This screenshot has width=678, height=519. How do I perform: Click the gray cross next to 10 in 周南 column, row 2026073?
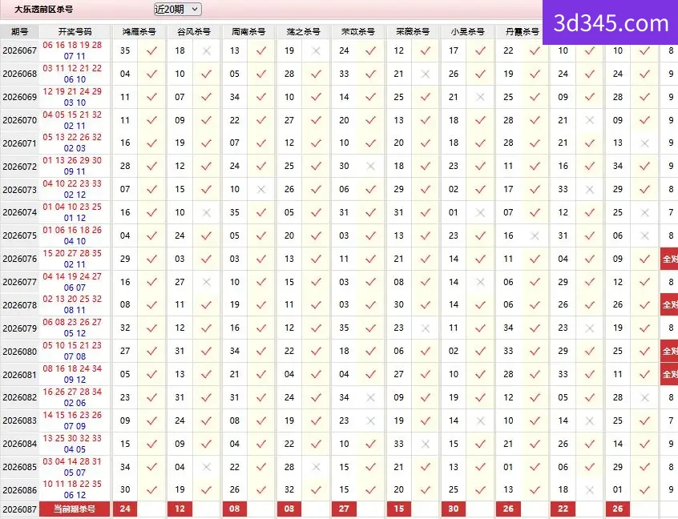pyautogui.click(x=261, y=189)
